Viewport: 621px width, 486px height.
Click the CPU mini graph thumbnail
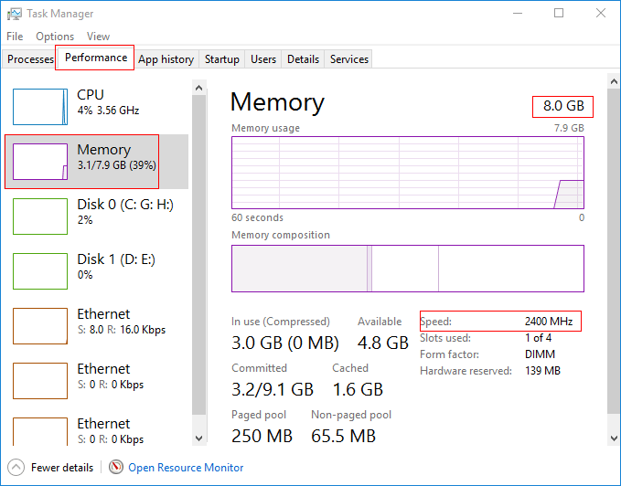(40, 107)
